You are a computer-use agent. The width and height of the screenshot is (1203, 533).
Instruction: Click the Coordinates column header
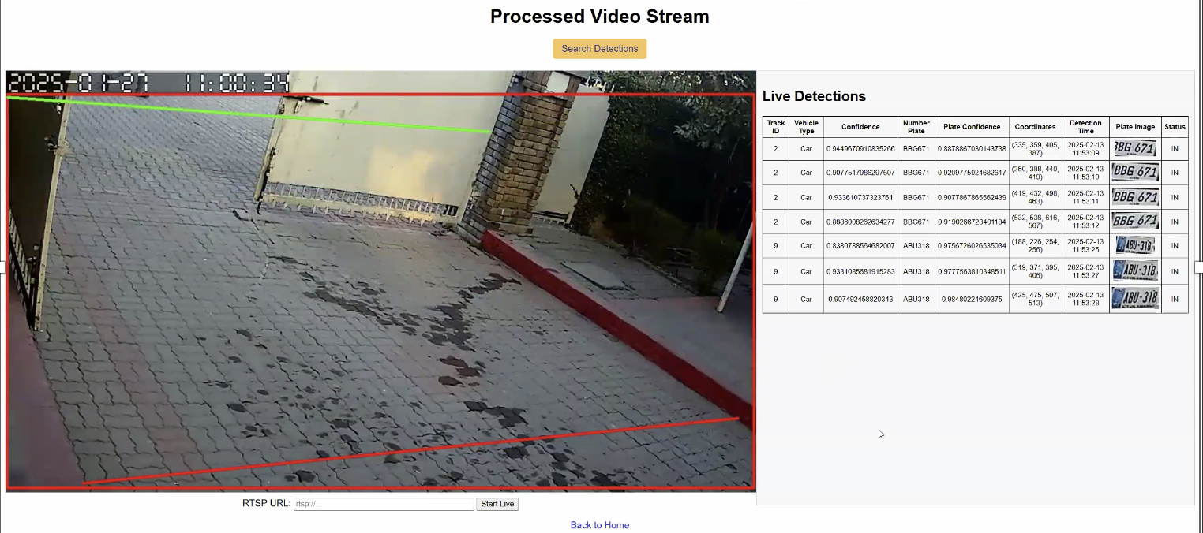pyautogui.click(x=1035, y=127)
